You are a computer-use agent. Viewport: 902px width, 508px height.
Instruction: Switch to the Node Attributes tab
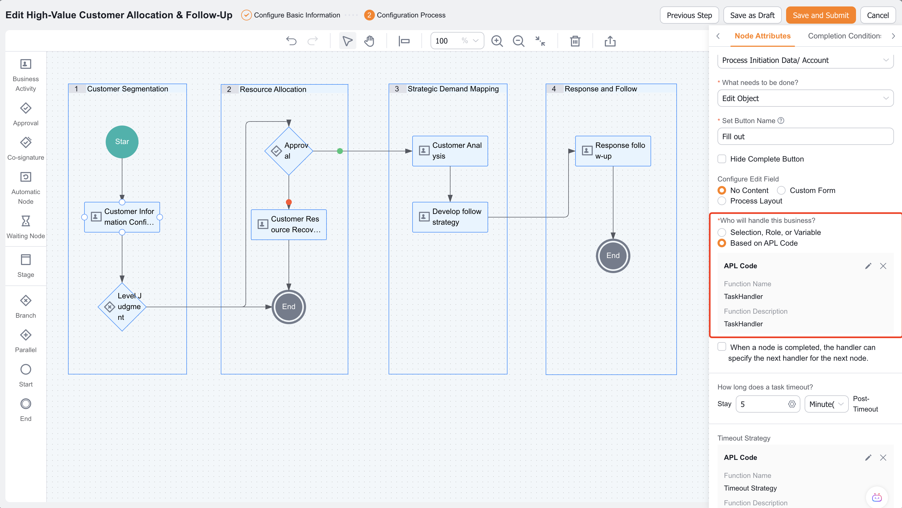[762, 36]
